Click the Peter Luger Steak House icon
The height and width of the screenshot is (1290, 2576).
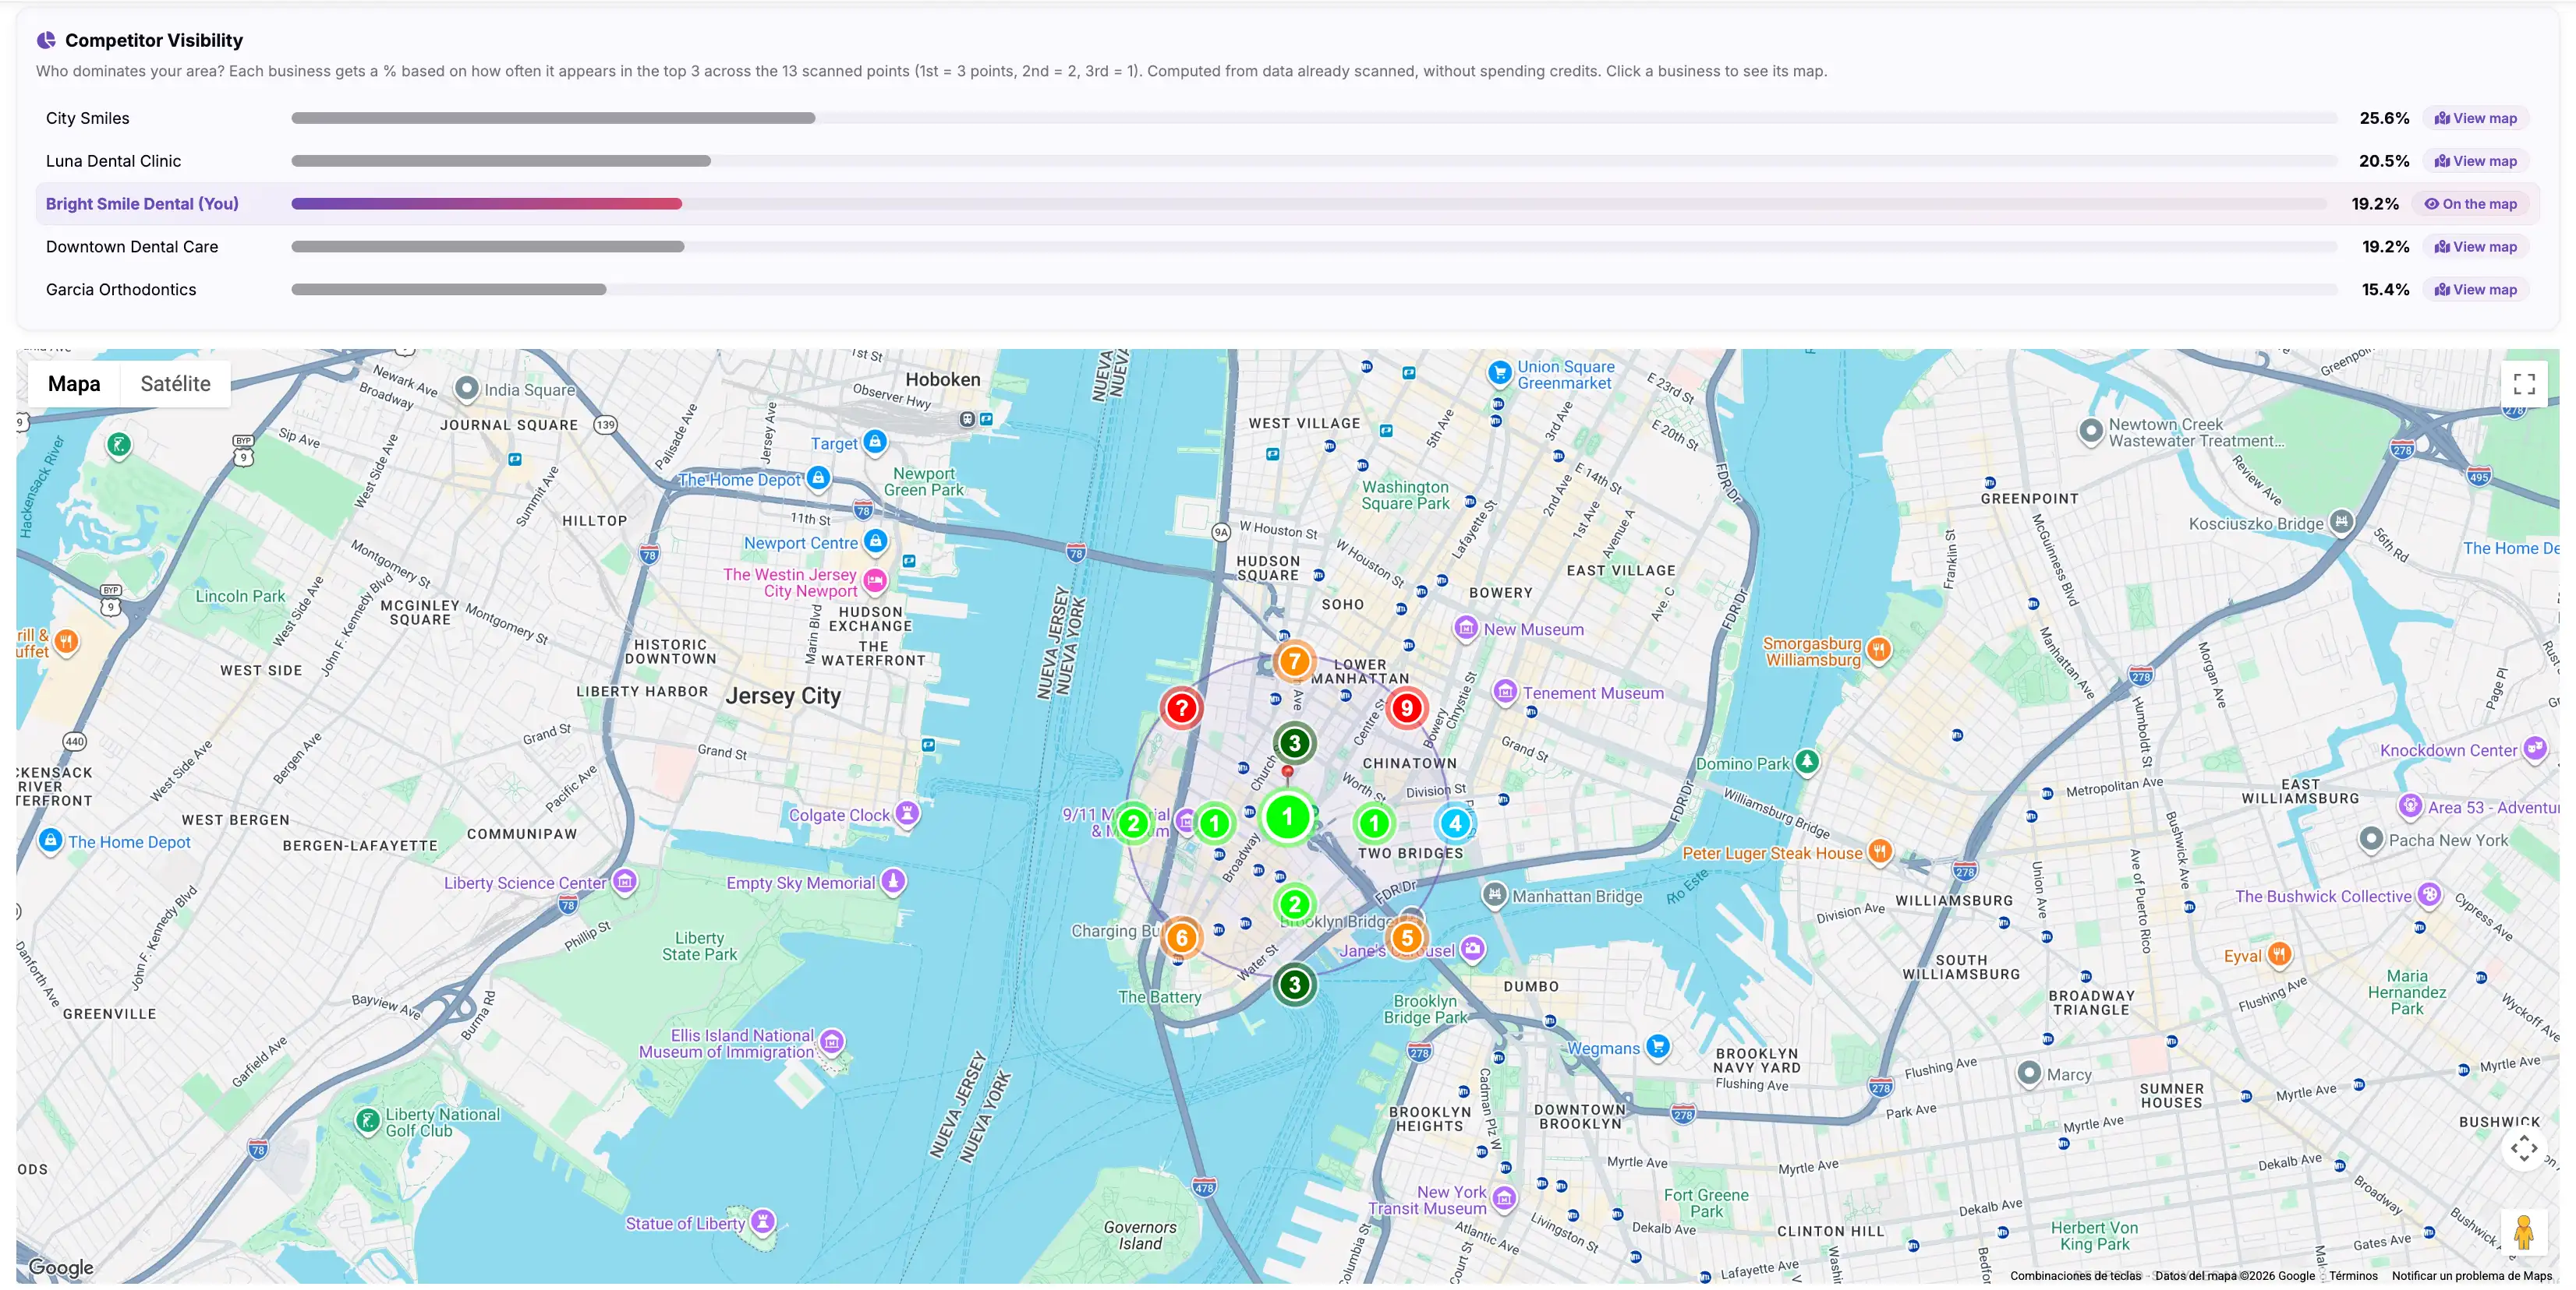(1880, 851)
